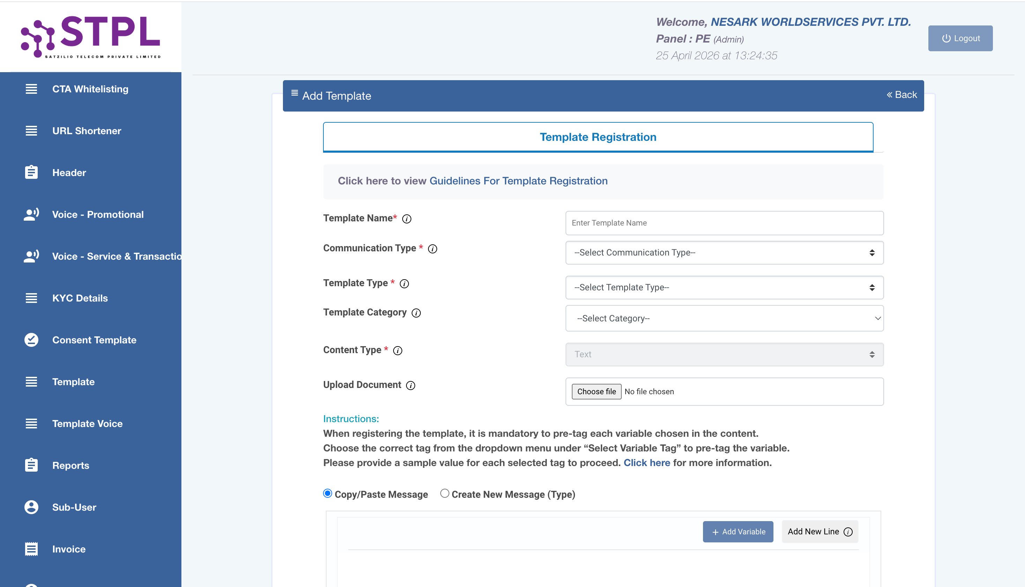Click the Voice - Service & Transaction icon
Viewport: 1025px width, 587px height.
click(31, 256)
